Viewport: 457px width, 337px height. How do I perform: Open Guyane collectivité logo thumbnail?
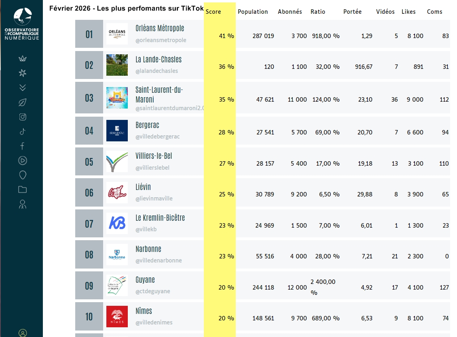pyautogui.click(x=117, y=285)
